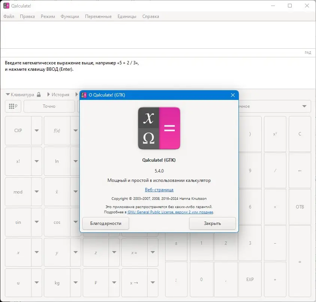Open the dropdown arrow next to x!
Image resolution: width=316 pixels, height=302 pixels.
coord(37,161)
